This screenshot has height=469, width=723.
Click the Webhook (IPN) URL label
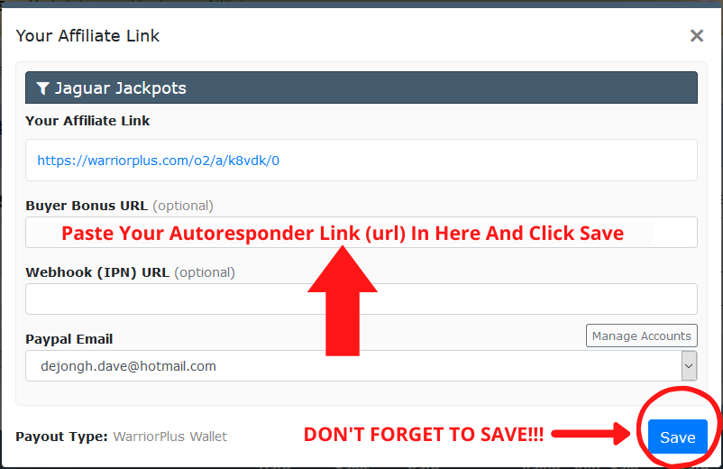[97, 272]
